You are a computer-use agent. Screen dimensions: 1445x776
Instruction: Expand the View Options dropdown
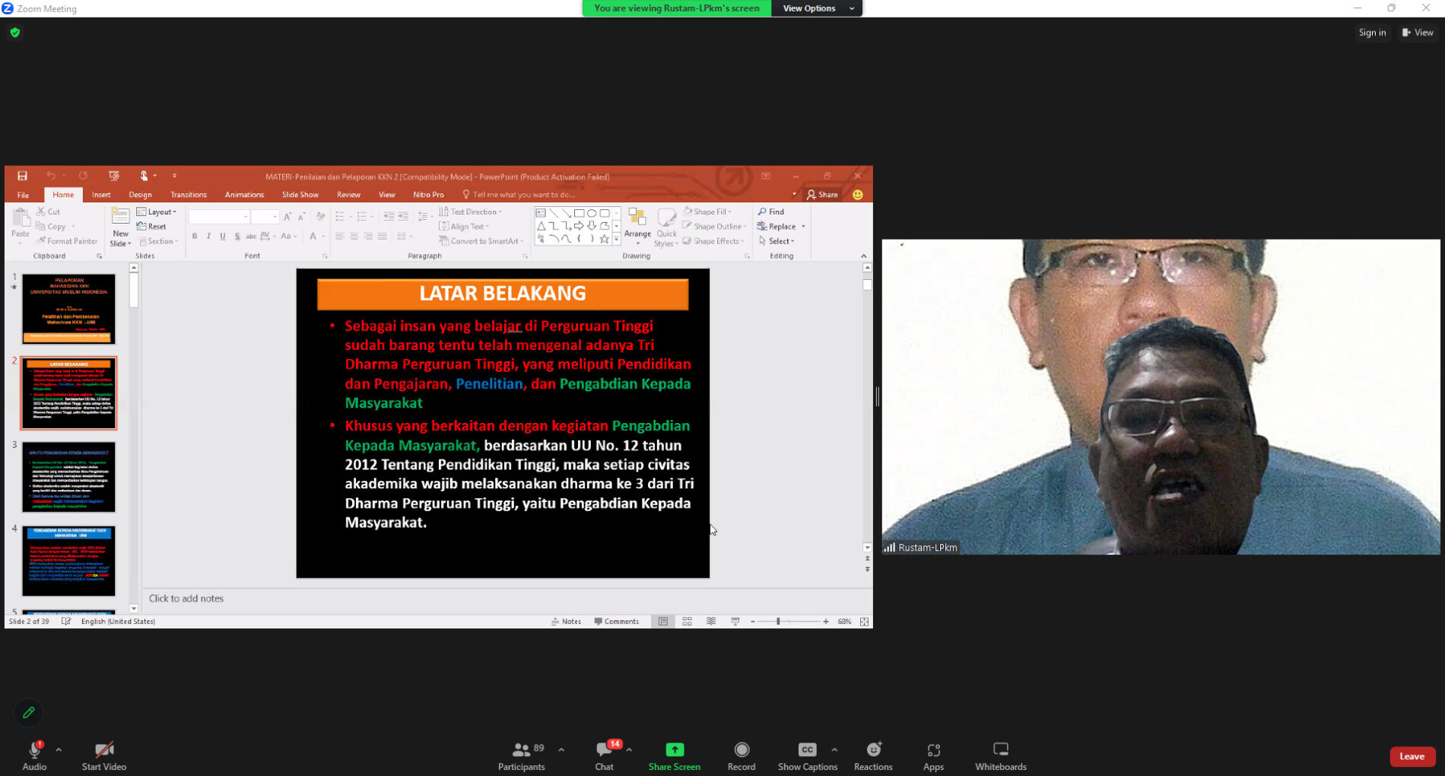(817, 8)
